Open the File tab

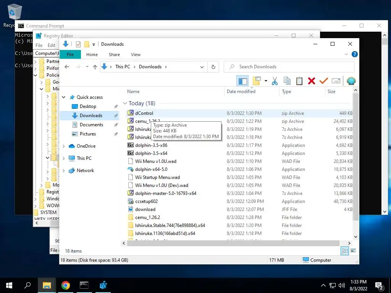(70, 55)
